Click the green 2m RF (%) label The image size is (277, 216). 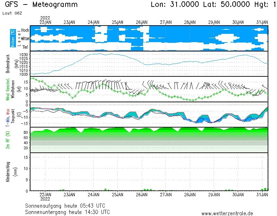(x=8, y=140)
